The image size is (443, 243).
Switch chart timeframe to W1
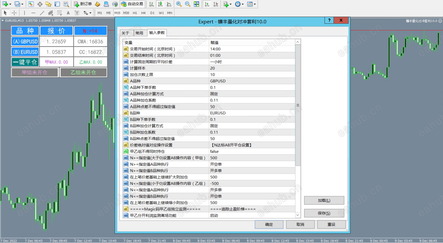click(x=161, y=13)
